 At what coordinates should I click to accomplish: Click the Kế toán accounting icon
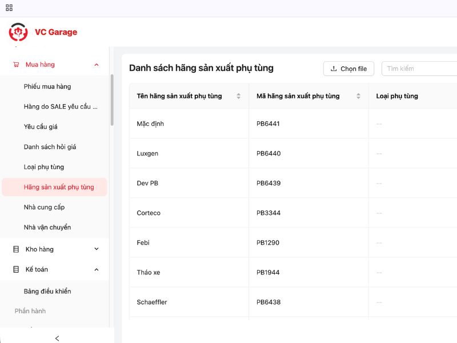pyautogui.click(x=16, y=269)
